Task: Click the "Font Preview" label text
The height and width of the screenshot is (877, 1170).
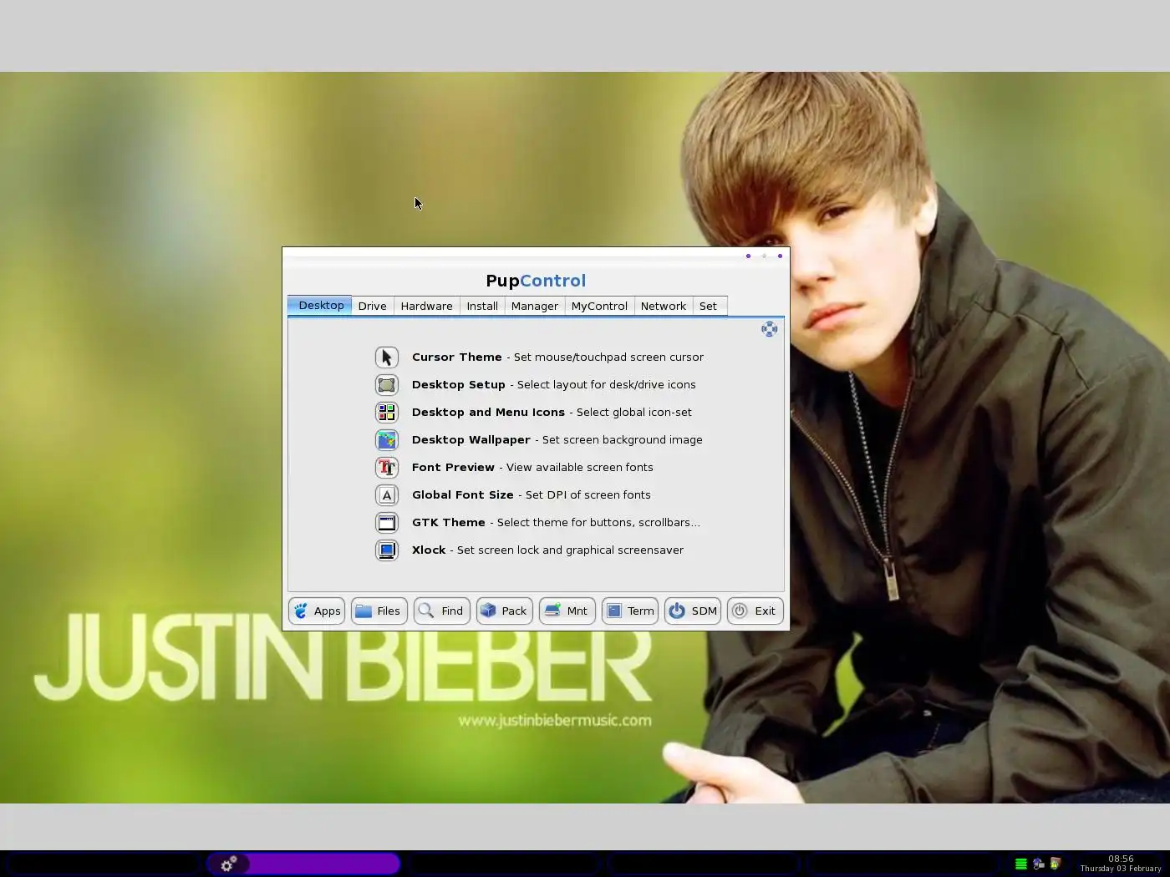Action: (453, 468)
